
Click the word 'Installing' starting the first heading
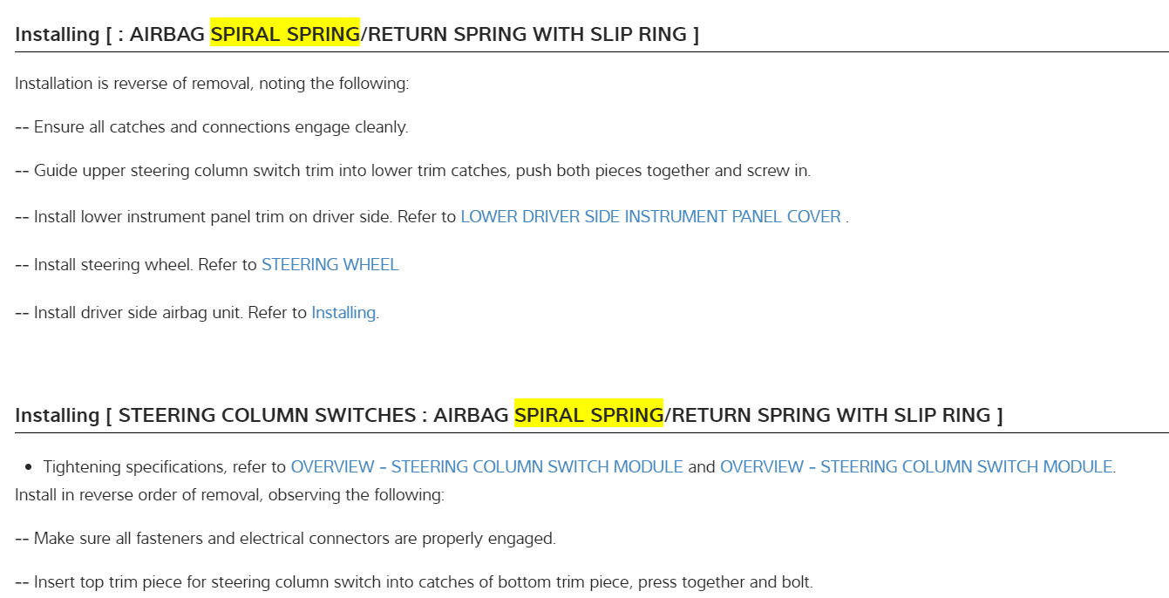pos(57,34)
